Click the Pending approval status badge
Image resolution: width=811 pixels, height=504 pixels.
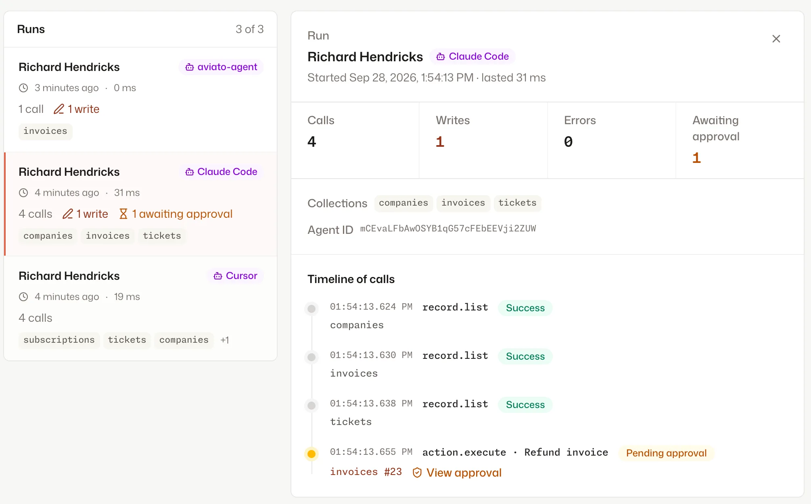pyautogui.click(x=666, y=453)
